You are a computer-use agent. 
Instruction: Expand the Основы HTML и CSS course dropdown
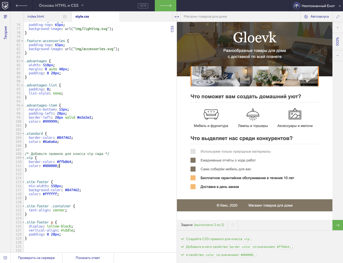tap(61, 6)
